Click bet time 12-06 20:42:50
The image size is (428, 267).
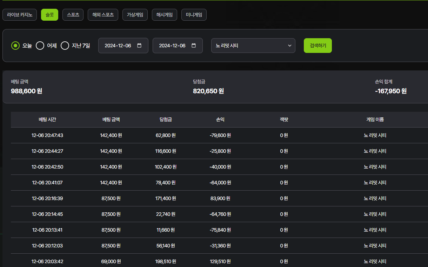(x=47, y=167)
